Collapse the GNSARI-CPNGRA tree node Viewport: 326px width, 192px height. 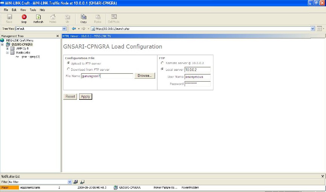click(2, 44)
